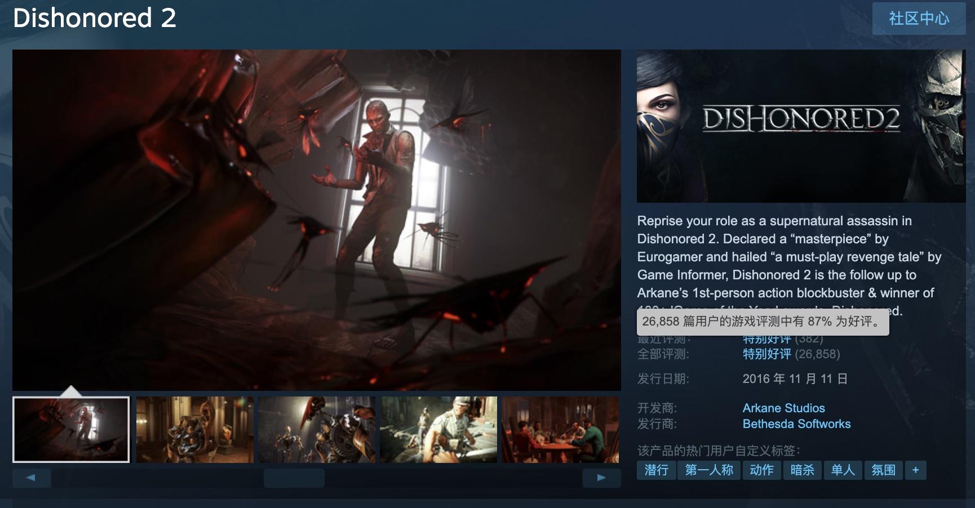This screenshot has height=508, width=975.
Task: Click the left scroll arrow under thumbnails
Action: pyautogui.click(x=32, y=478)
